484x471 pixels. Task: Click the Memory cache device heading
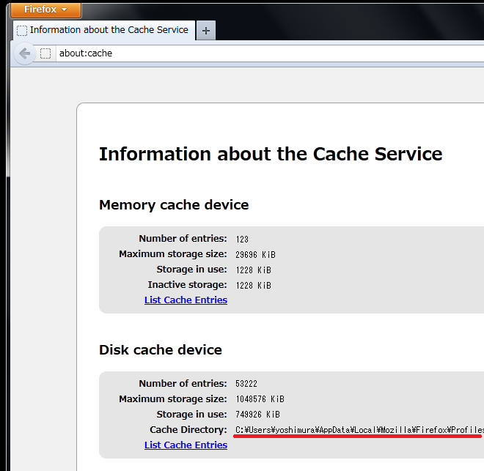coord(174,205)
